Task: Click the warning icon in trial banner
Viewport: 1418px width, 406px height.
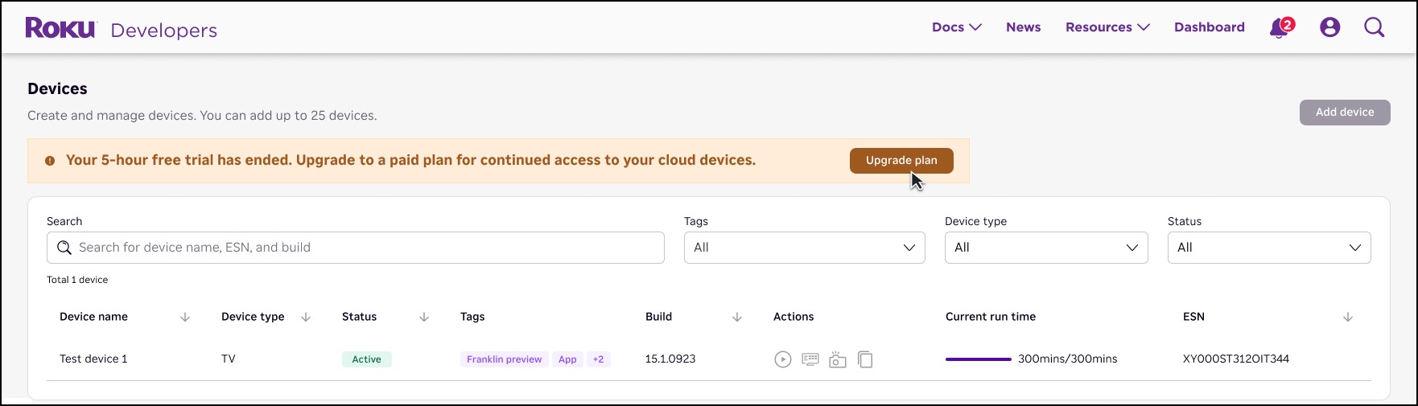Action: [50, 161]
